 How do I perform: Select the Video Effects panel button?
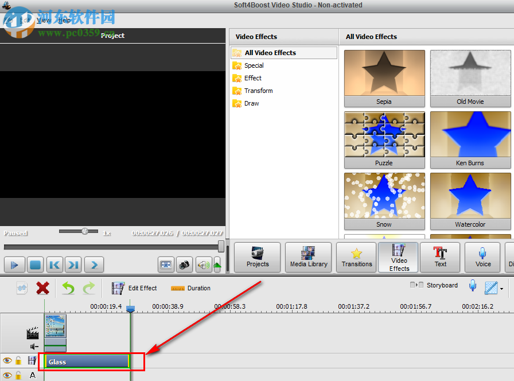(x=398, y=258)
